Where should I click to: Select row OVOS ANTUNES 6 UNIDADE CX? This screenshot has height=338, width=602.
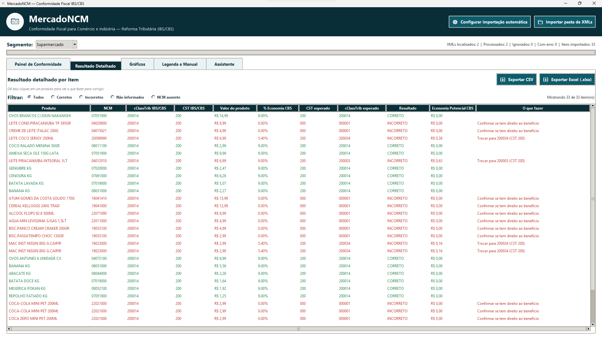[x=299, y=259]
